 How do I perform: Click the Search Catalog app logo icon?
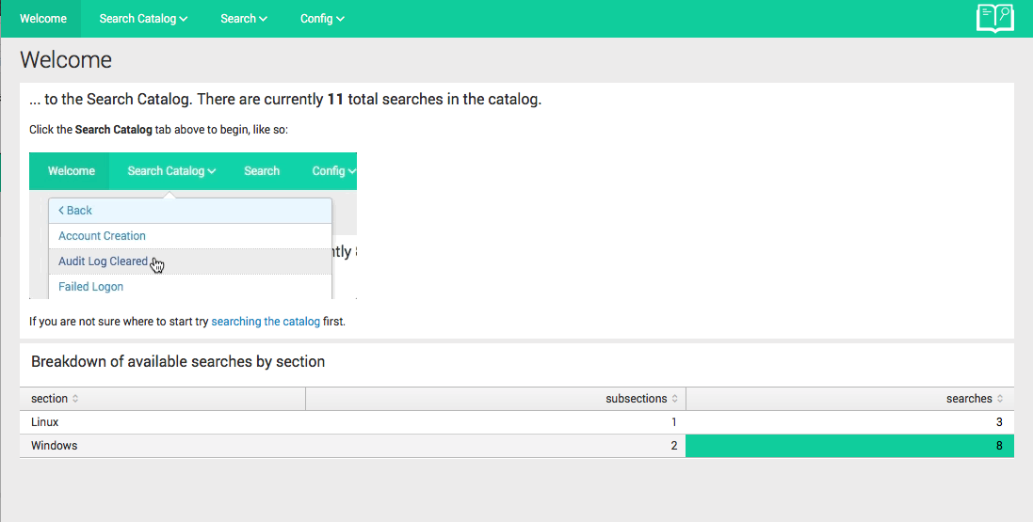click(x=994, y=18)
